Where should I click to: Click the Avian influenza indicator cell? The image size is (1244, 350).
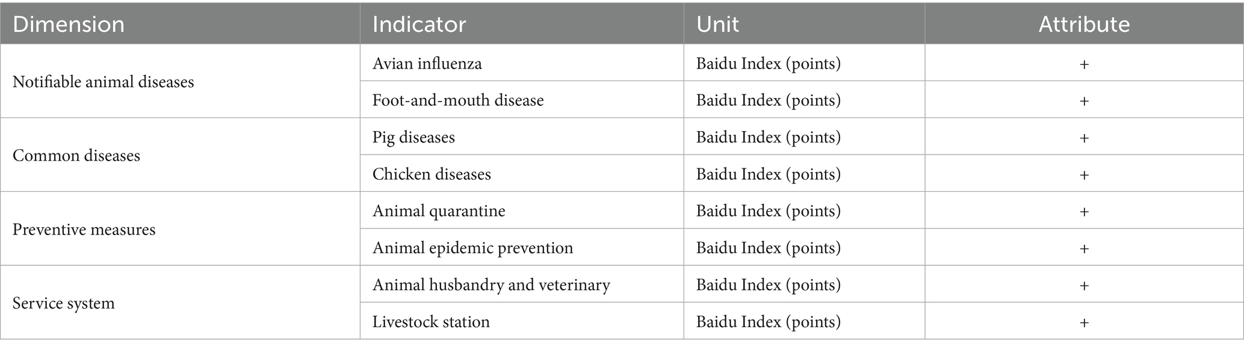tap(427, 63)
